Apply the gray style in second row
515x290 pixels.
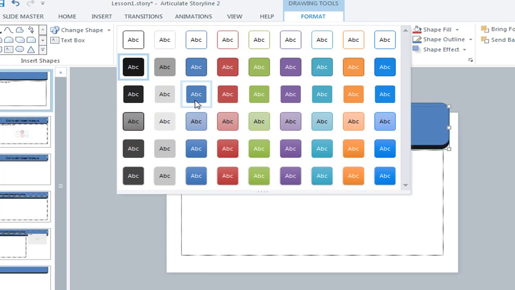pyautogui.click(x=165, y=67)
